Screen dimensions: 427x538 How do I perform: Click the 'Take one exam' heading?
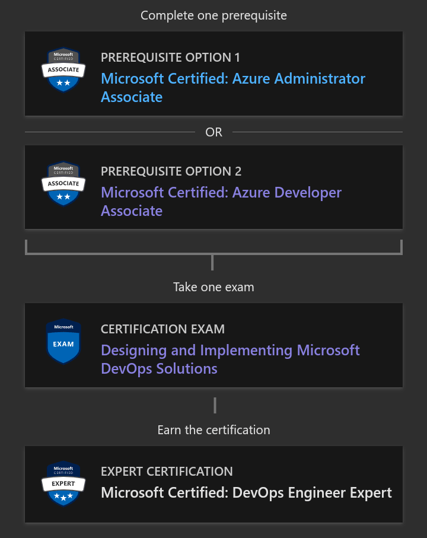coord(213,287)
